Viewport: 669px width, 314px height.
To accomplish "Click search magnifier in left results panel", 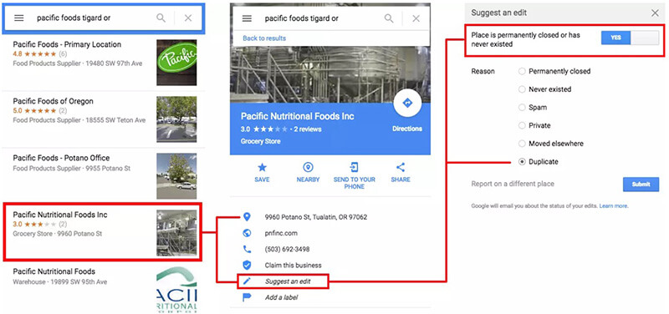I will point(161,18).
